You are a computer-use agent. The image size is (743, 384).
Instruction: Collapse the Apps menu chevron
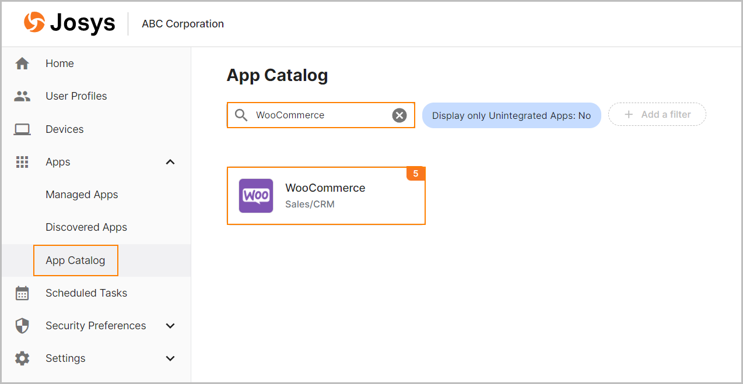[170, 162]
